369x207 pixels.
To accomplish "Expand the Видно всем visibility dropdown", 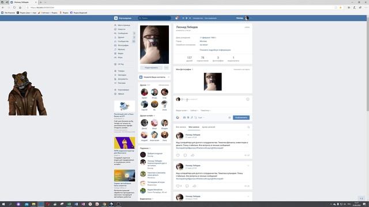I will (182, 110).
